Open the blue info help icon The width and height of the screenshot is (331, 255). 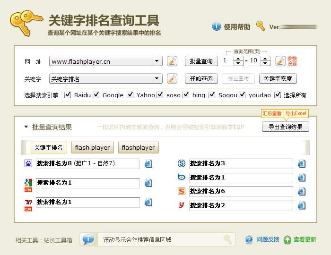coord(217,26)
